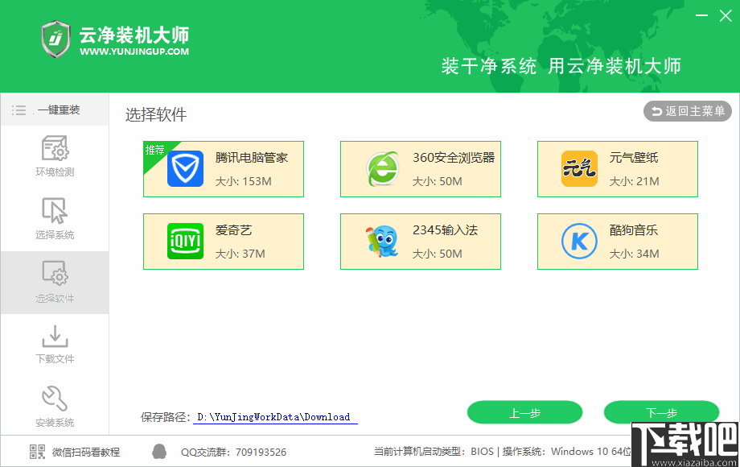Select the 2345输入法 input method icon
This screenshot has height=467, width=740.
coord(382,241)
